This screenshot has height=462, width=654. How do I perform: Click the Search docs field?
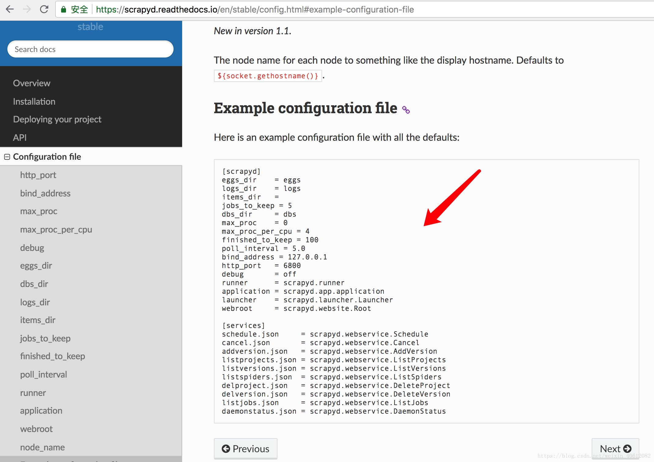90,49
